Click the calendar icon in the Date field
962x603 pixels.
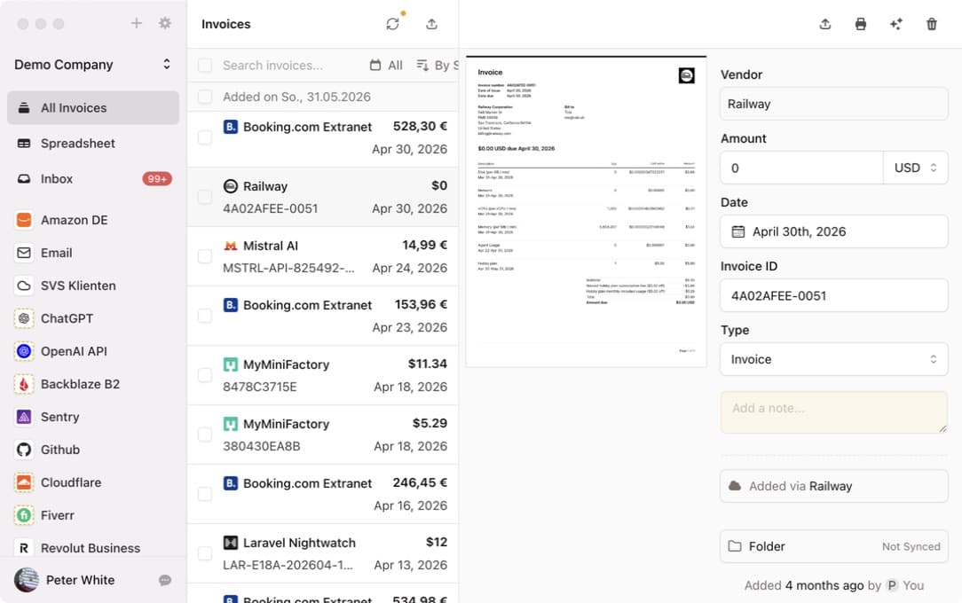(x=738, y=231)
